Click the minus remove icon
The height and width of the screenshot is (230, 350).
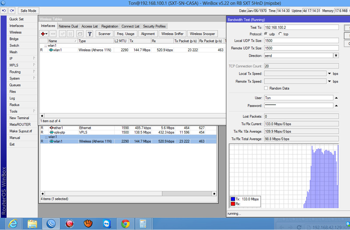pos(53,34)
